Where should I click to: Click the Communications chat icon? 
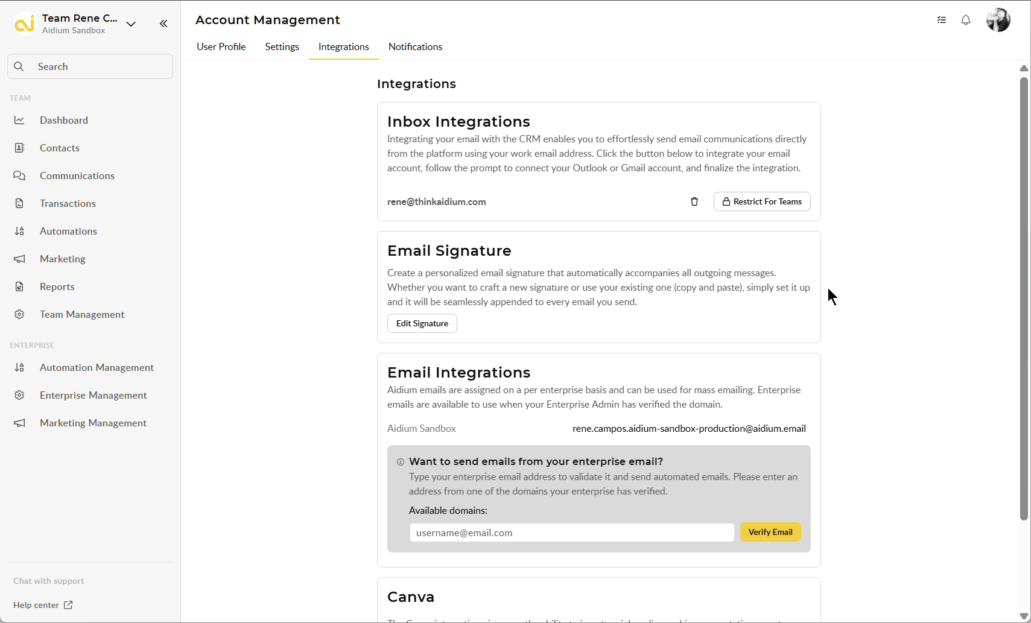pos(19,176)
